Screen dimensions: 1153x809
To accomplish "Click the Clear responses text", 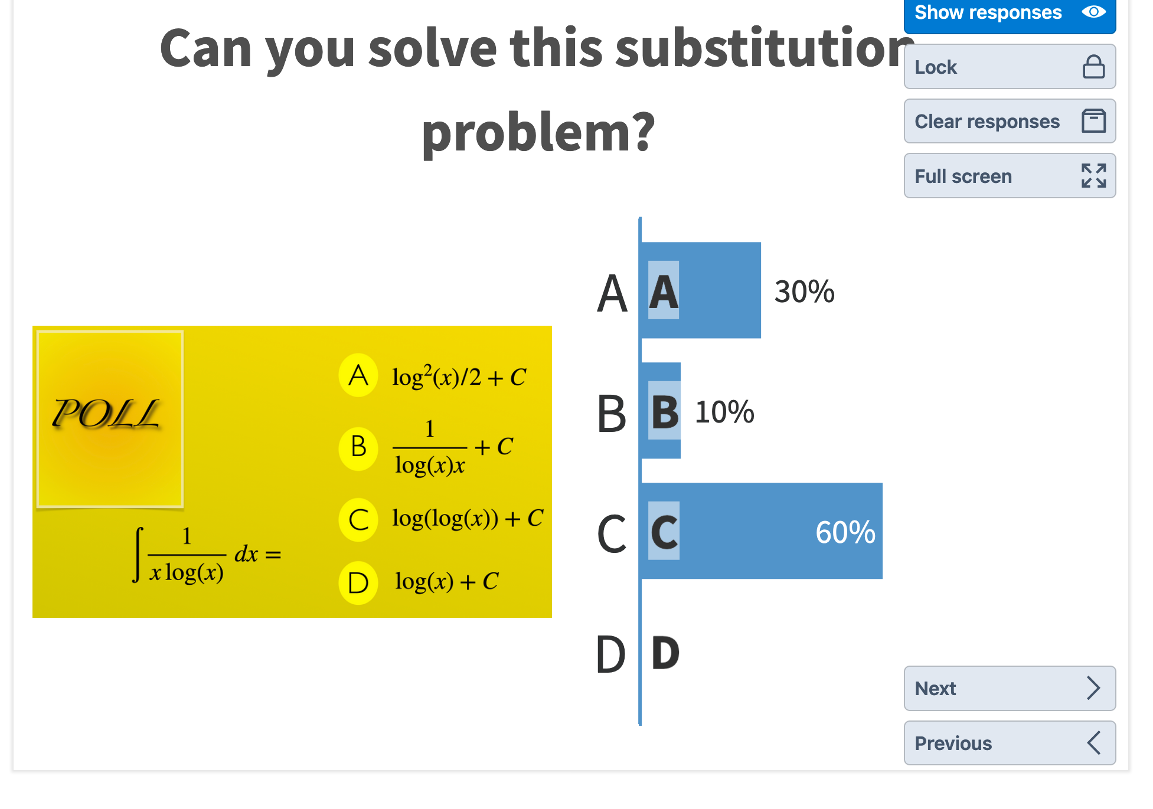I will coord(987,122).
